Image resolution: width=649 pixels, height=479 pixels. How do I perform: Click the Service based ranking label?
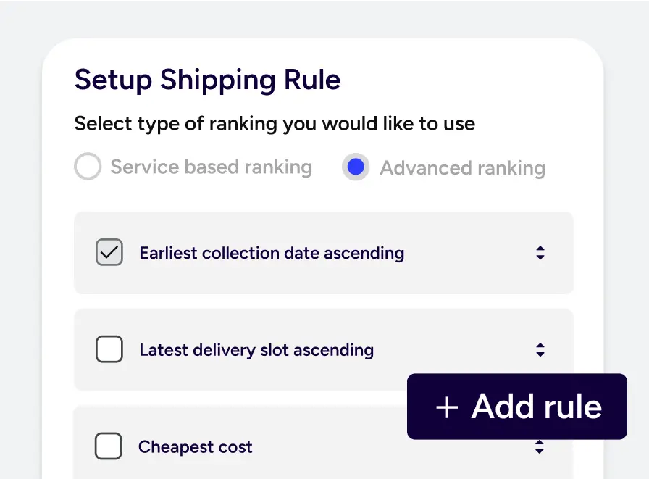click(211, 167)
